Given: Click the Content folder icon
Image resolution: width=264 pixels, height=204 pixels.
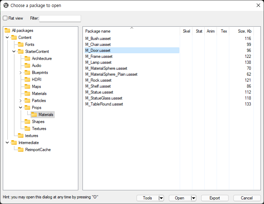Looking at the screenshot, I should [x=14, y=38].
